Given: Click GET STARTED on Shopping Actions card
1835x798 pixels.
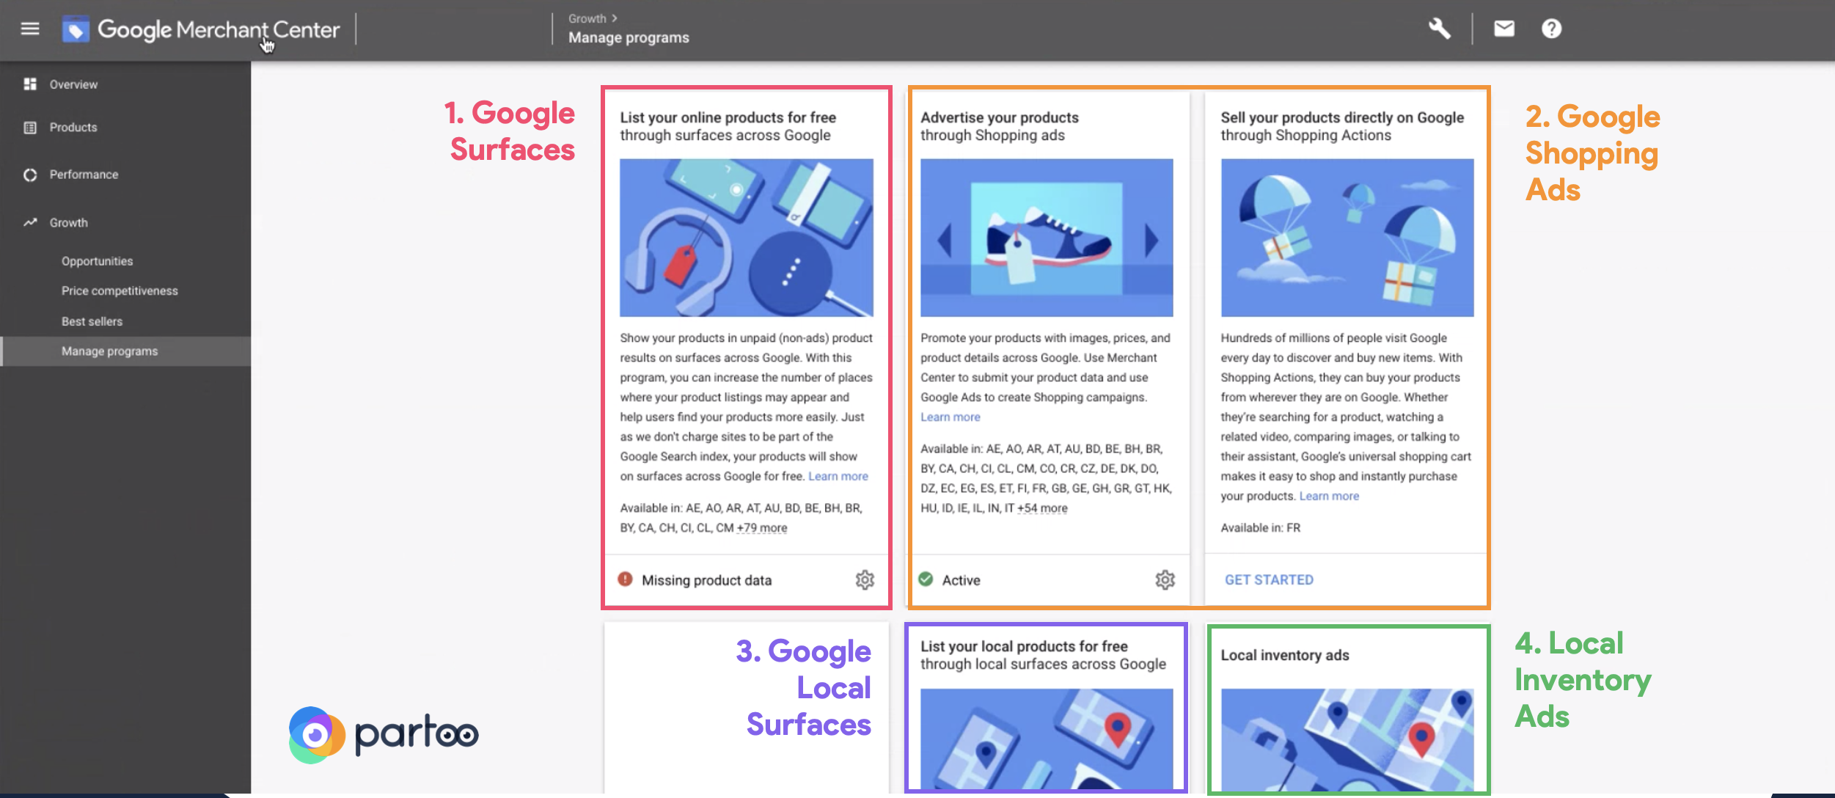Looking at the screenshot, I should pyautogui.click(x=1269, y=580).
